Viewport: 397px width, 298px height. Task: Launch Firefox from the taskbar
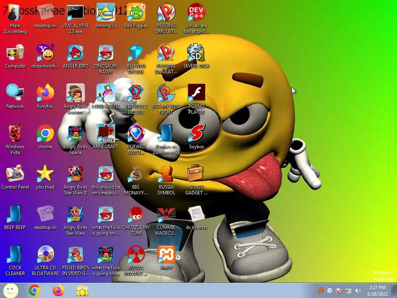[x=59, y=290]
